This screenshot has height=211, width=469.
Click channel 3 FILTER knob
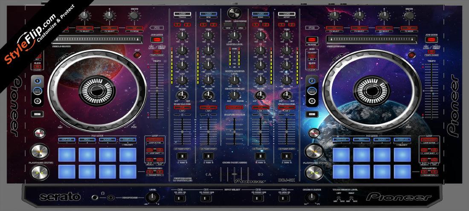pos(182,95)
